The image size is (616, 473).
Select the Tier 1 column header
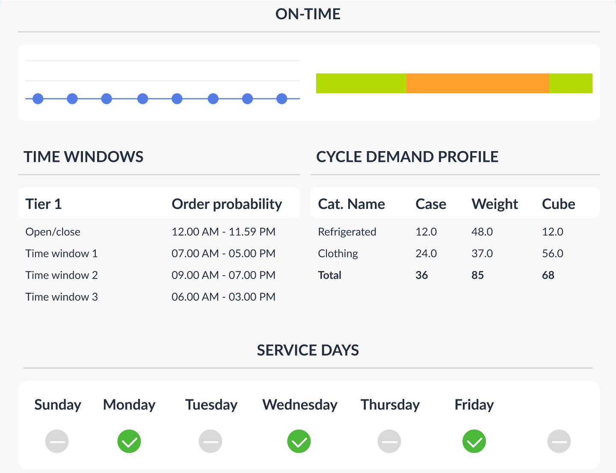(x=44, y=204)
